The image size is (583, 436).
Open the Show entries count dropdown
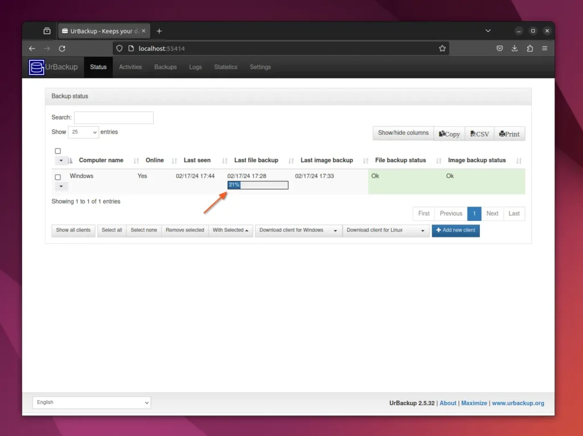[x=83, y=132]
